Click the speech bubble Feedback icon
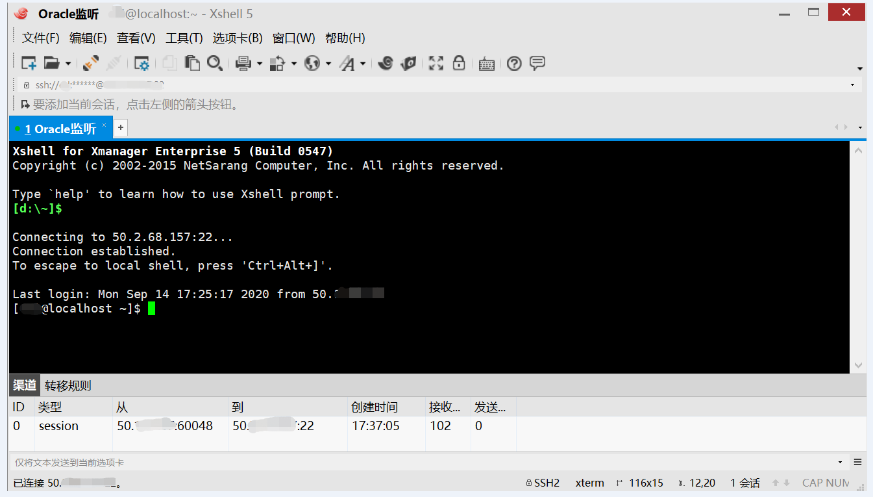Viewport: 873px width, 497px height. point(537,63)
